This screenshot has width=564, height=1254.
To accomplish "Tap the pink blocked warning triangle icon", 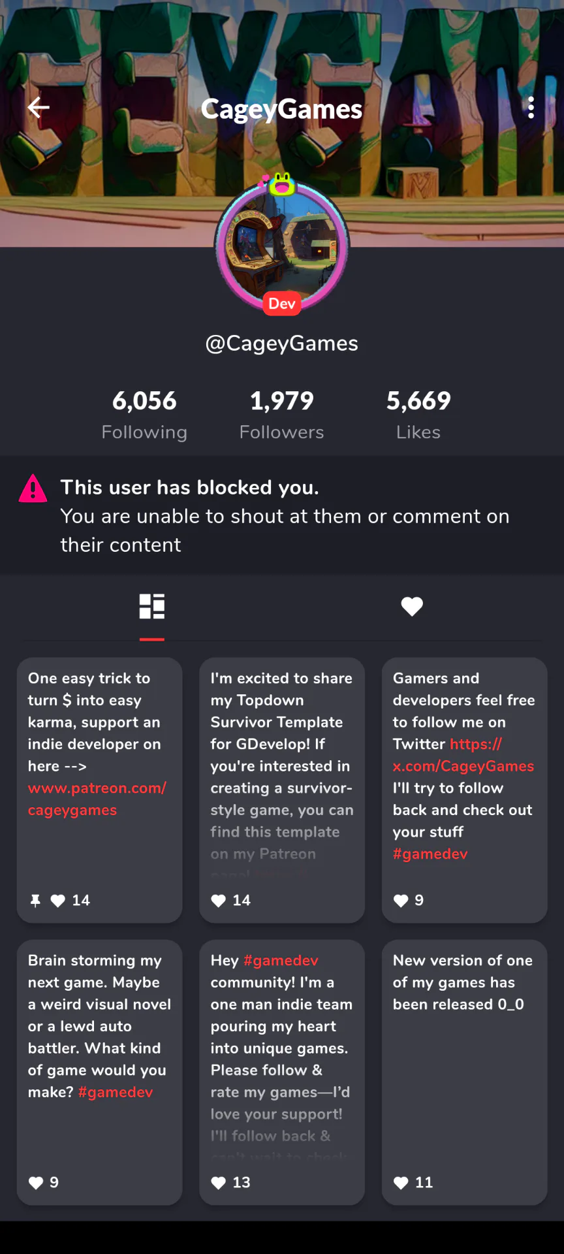I will coord(33,489).
